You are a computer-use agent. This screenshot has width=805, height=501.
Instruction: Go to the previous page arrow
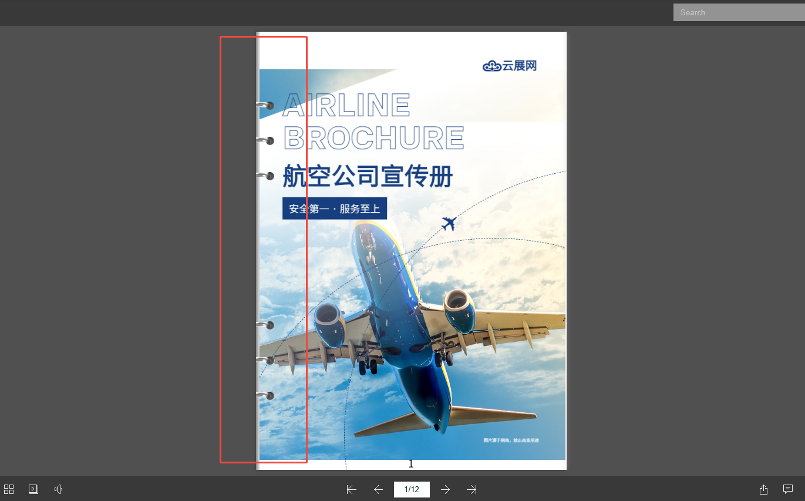[x=379, y=489]
